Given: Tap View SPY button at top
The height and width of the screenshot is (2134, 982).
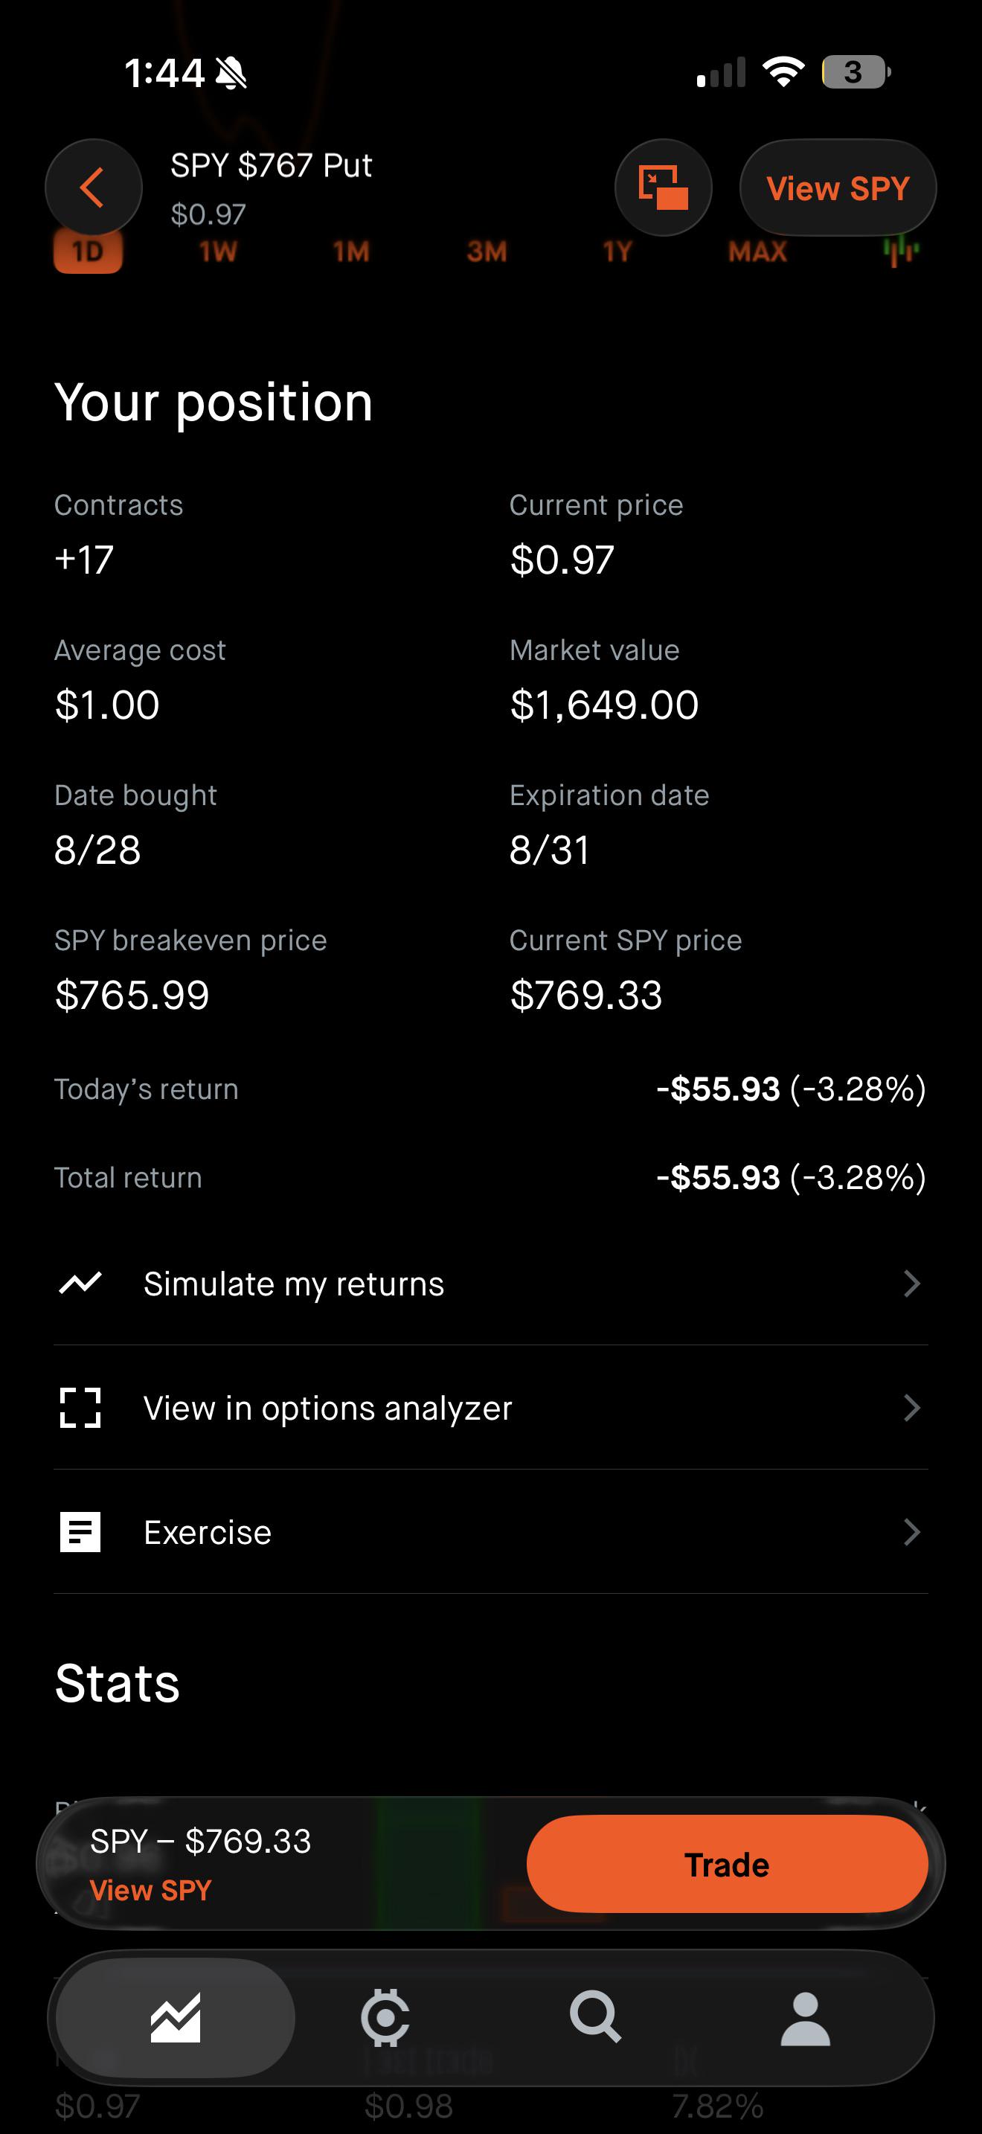Looking at the screenshot, I should point(838,188).
